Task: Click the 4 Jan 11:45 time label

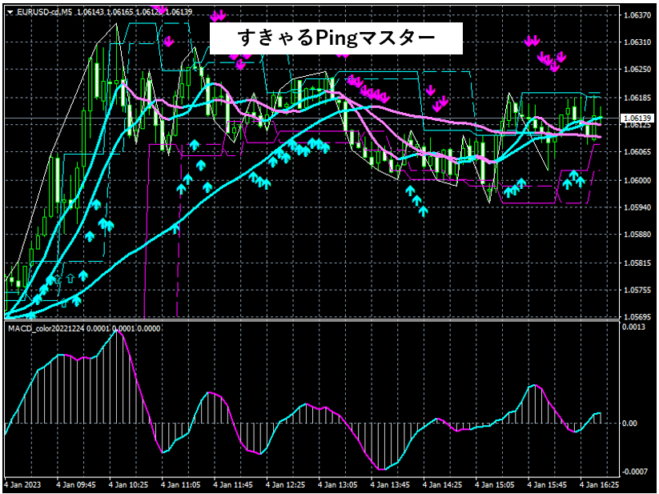Action: click(x=234, y=484)
